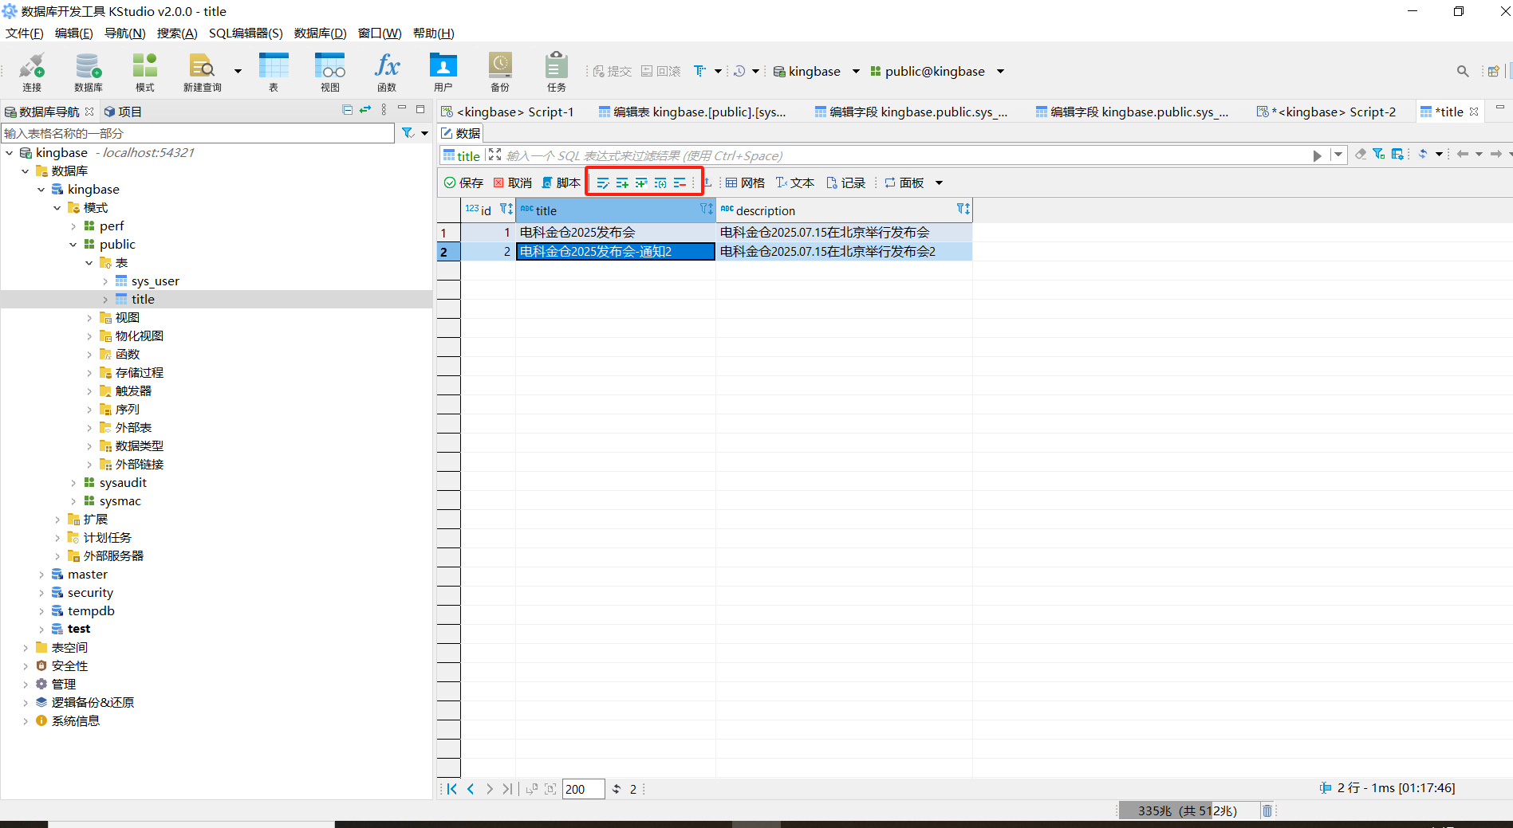Screen dimensions: 1513x828
Task: Click the 备份 backup toolbar icon
Action: coord(500,72)
